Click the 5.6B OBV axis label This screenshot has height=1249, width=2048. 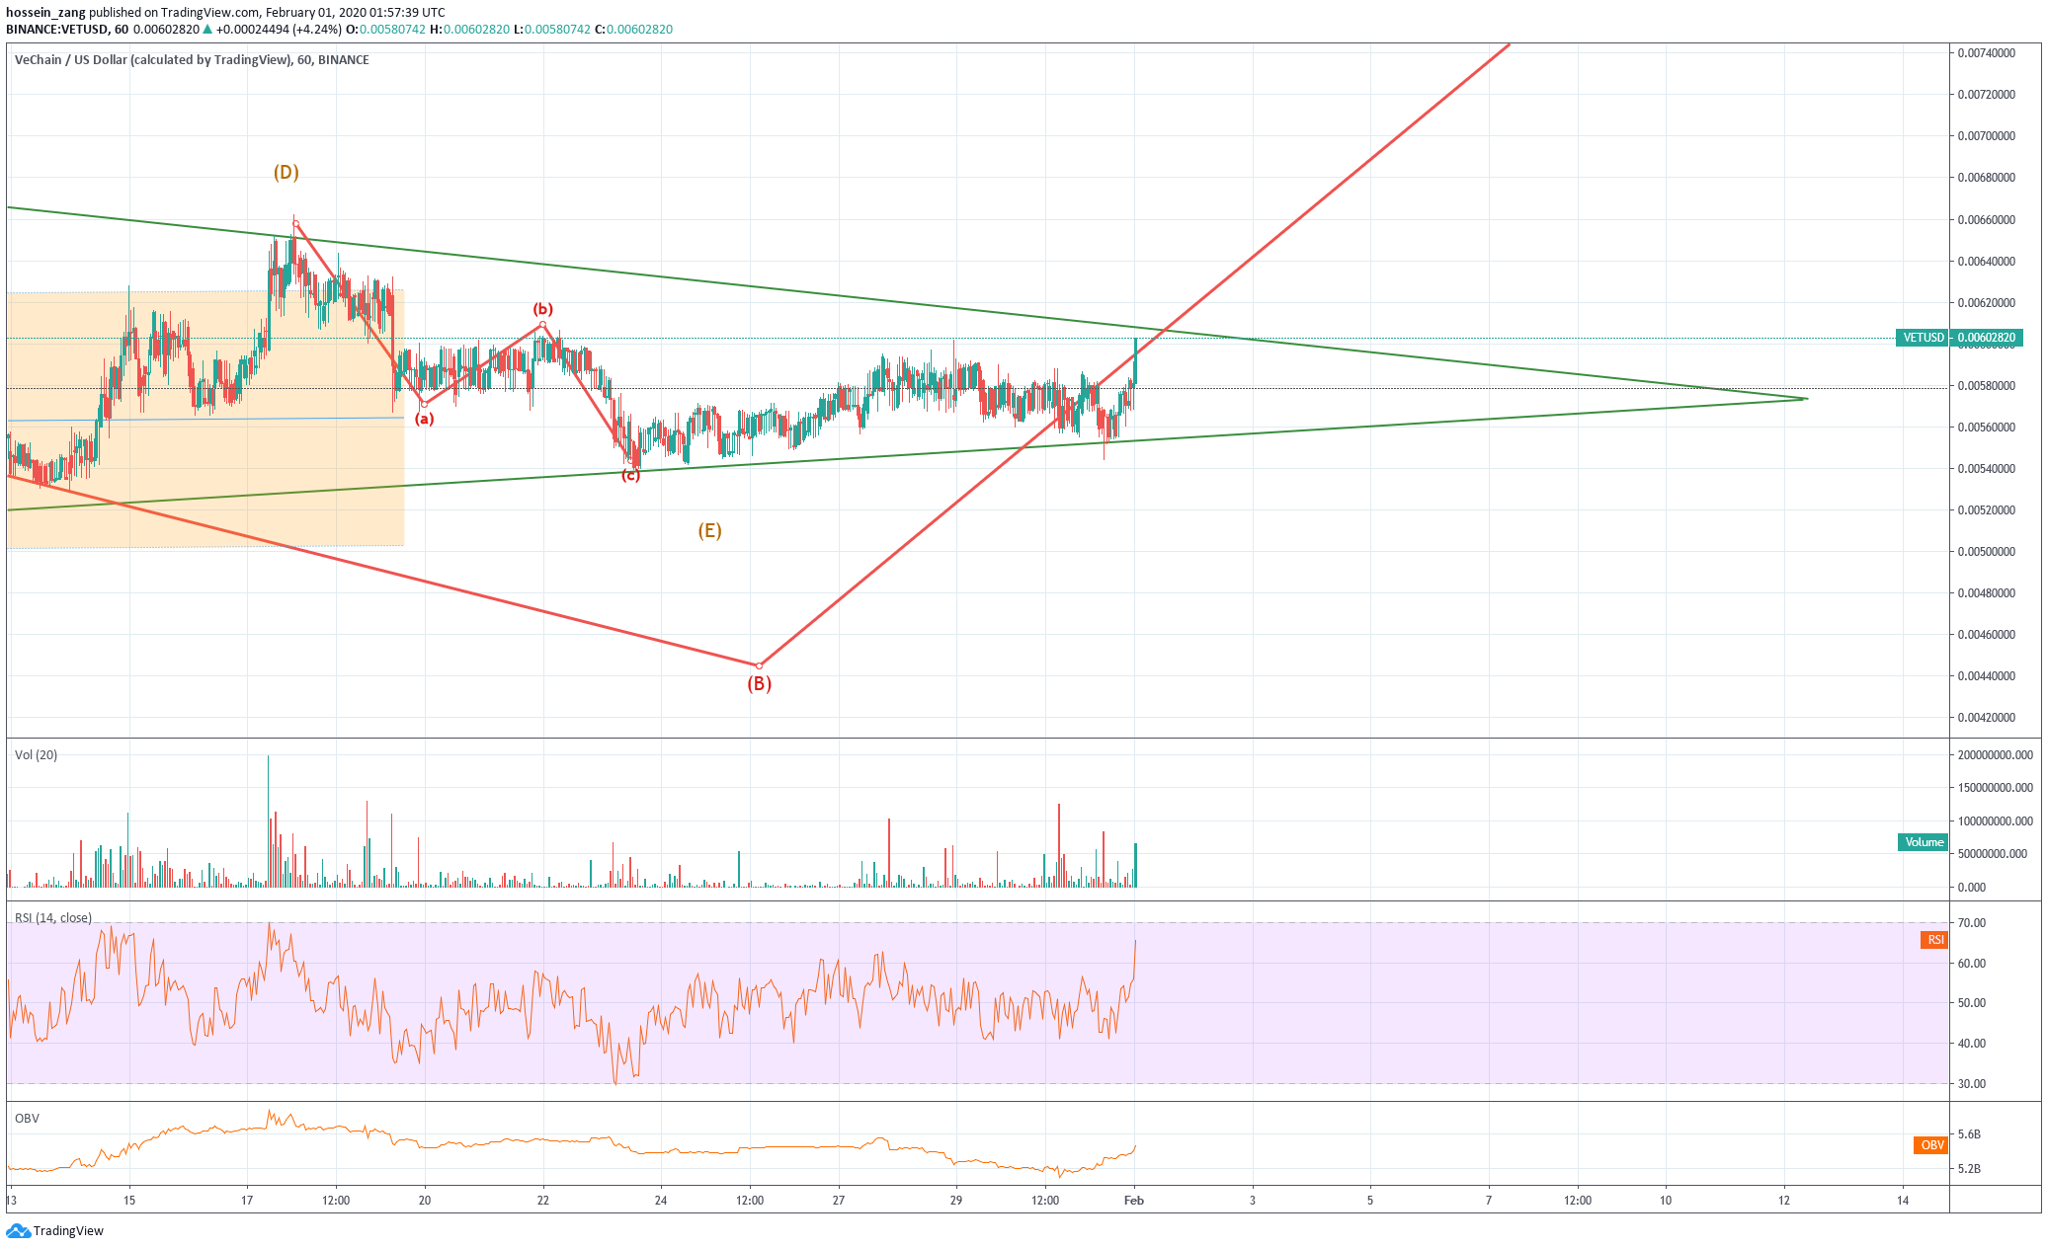click(1969, 1133)
